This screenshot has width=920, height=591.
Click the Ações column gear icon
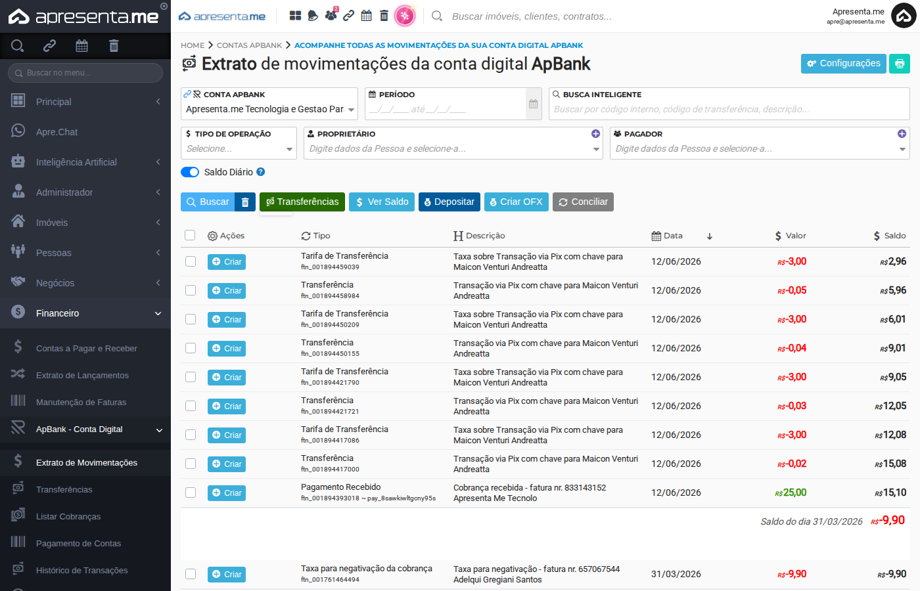212,236
